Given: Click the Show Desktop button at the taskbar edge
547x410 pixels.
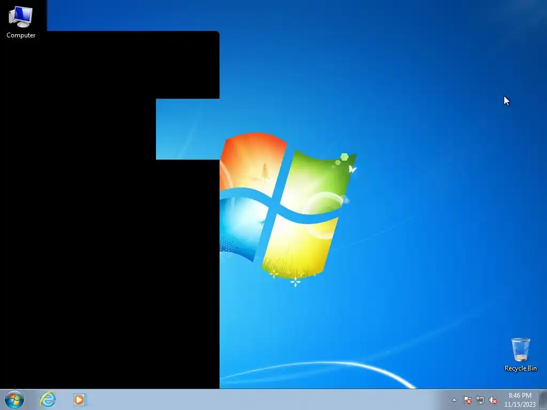Looking at the screenshot, I should tap(543, 399).
